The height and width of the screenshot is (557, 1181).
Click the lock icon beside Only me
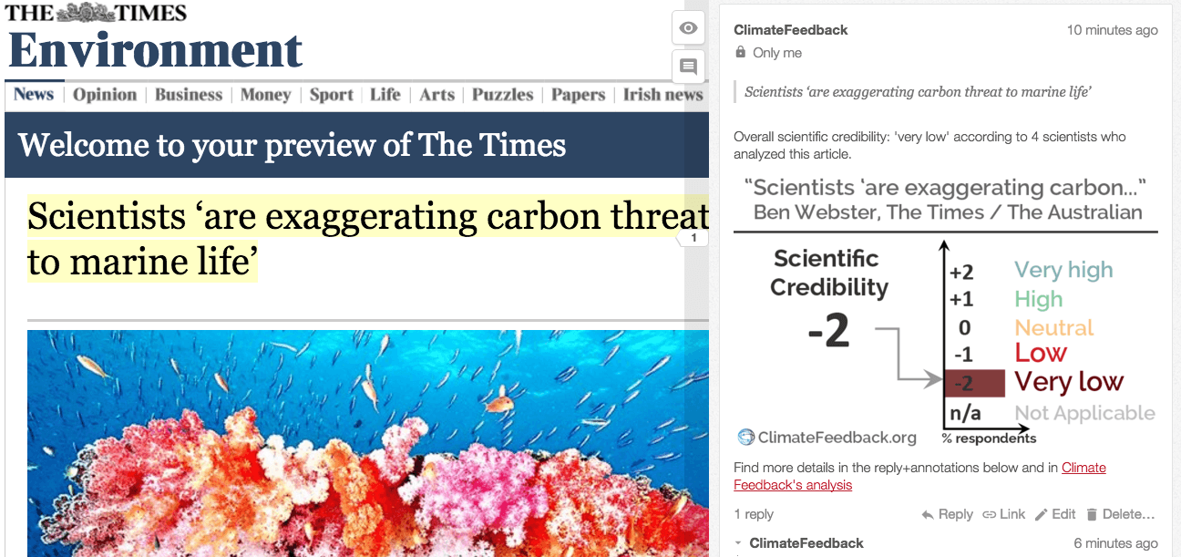coord(741,53)
